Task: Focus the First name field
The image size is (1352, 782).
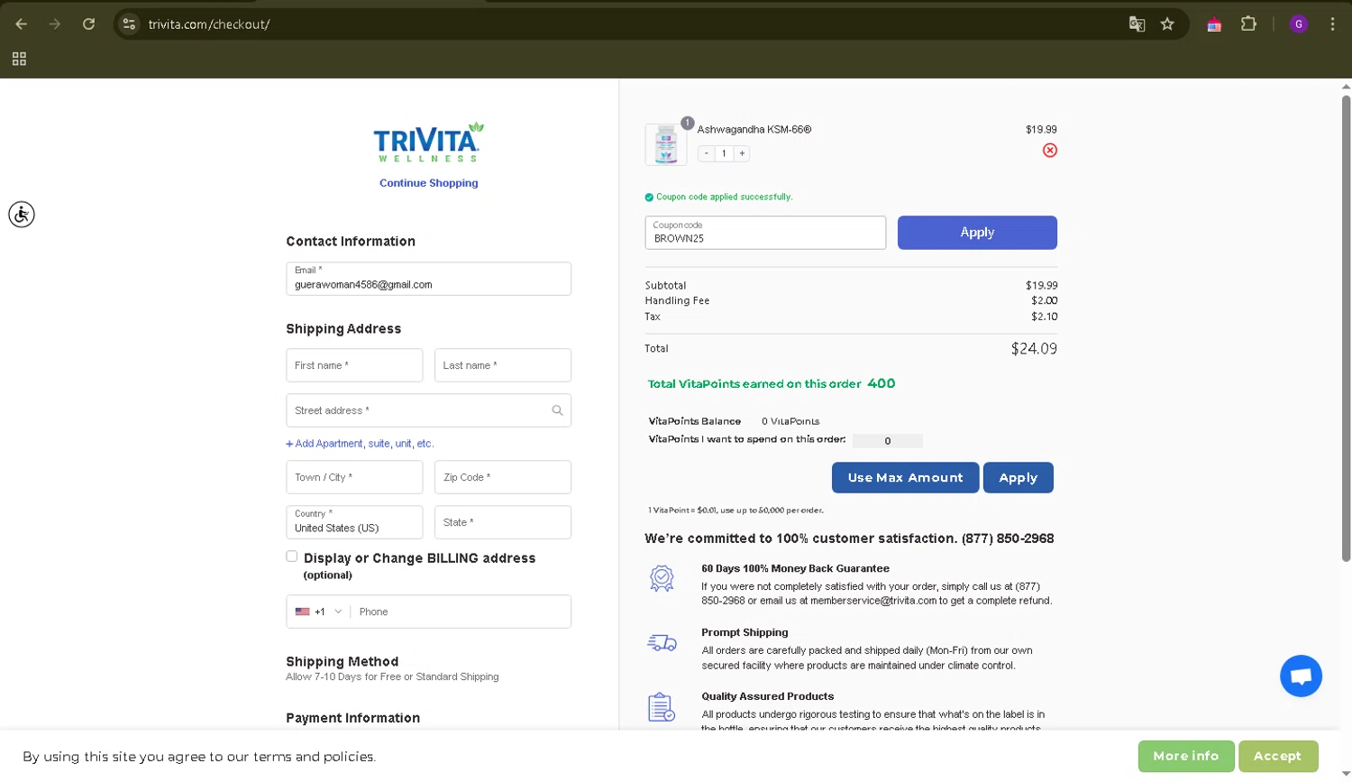Action: (x=354, y=365)
